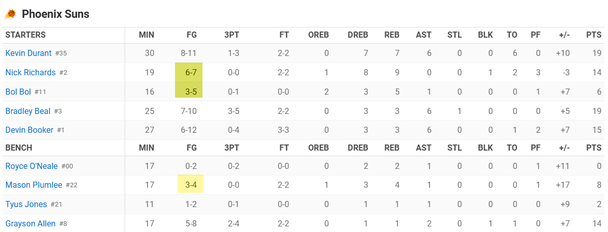The width and height of the screenshot is (608, 232).
Task: Click the BENCH section header
Action: tap(19, 148)
